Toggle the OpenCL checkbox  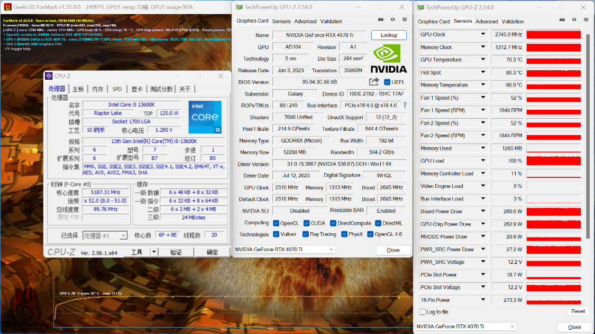pos(276,223)
